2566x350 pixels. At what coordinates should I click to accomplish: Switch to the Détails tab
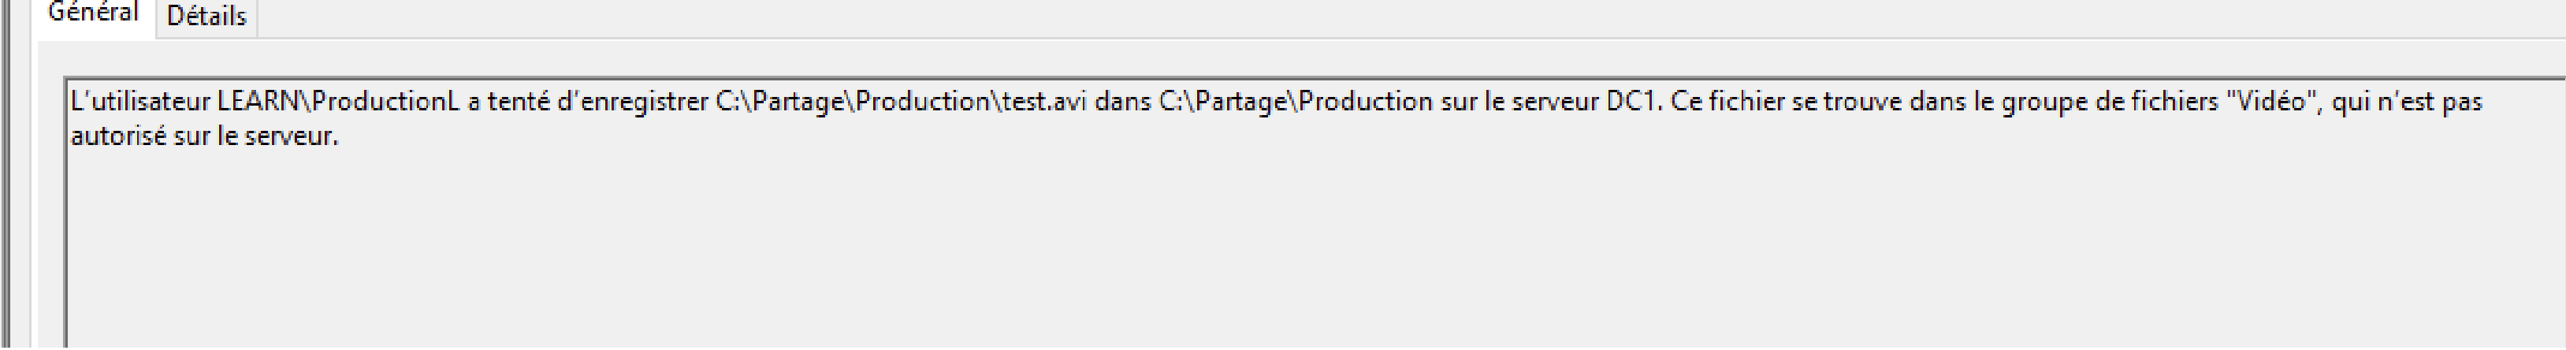(x=206, y=17)
